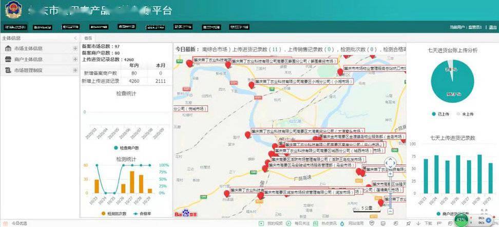This screenshot has width=499, height=227.
Task: Click the map pan direction control
Action: (x=390, y=163)
